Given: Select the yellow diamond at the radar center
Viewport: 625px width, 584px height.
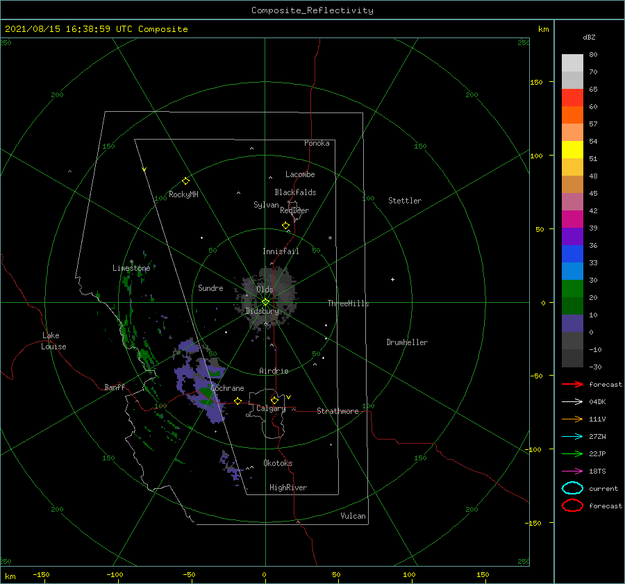Looking at the screenshot, I should click(265, 302).
